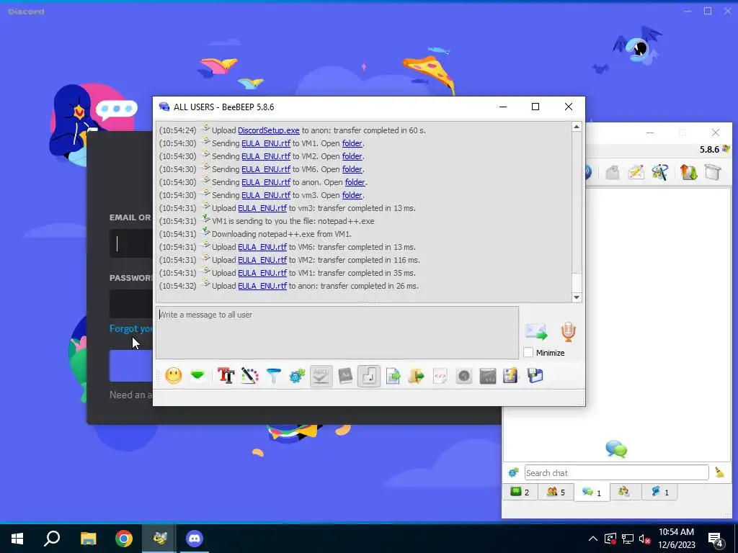Click chat log scrollbar up arrow
The image size is (738, 553).
(577, 127)
